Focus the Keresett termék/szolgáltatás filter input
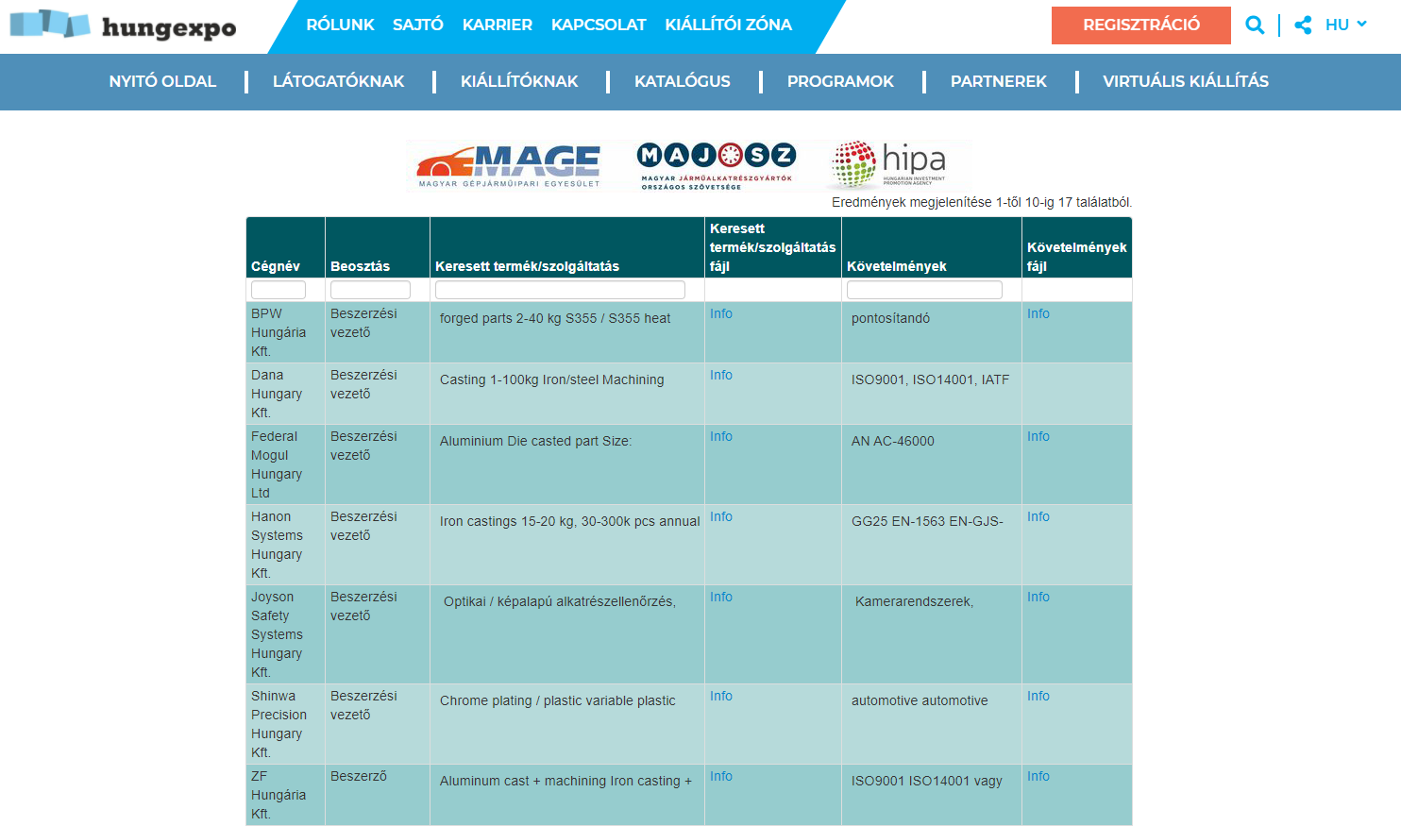 coord(560,290)
